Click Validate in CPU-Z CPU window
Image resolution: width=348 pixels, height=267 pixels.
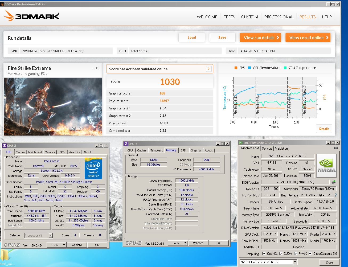tap(77, 245)
